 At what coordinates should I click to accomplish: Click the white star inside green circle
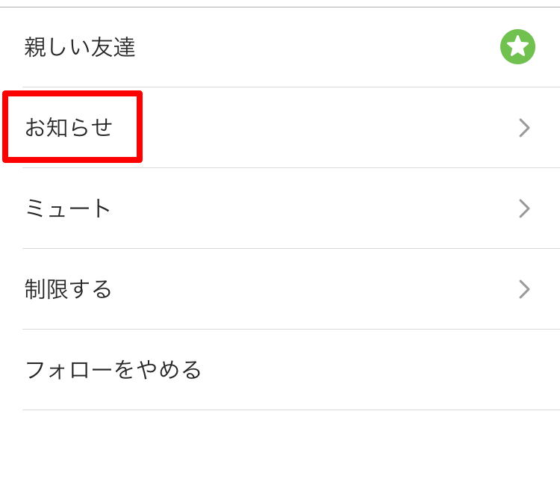[x=517, y=47]
